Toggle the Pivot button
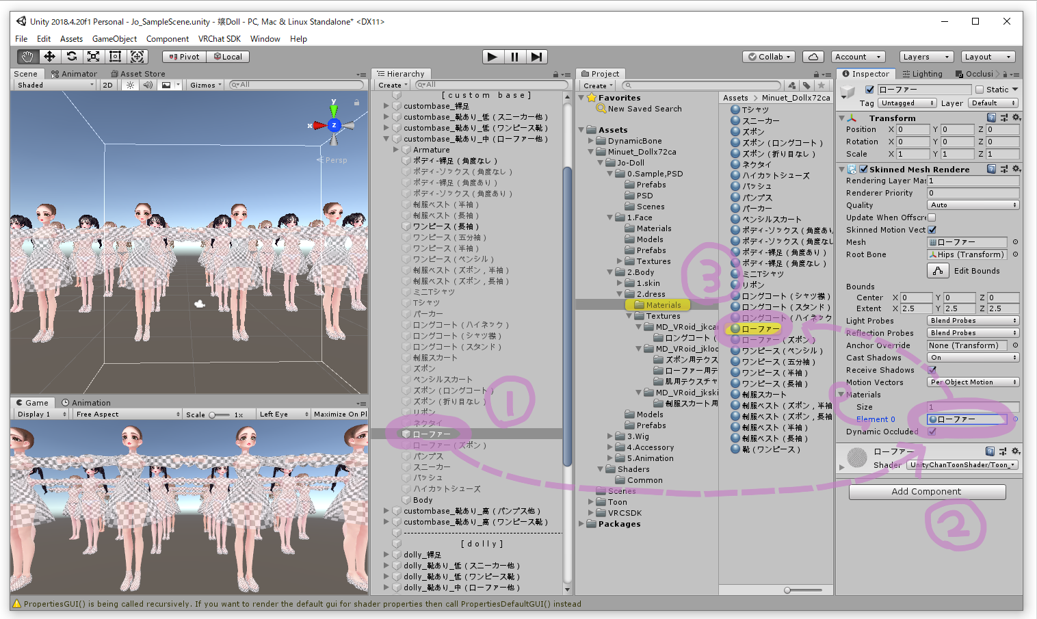 [x=184, y=57]
